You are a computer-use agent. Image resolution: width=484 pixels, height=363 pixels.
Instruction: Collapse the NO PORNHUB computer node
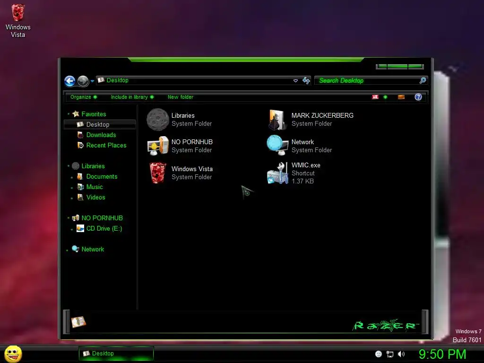pos(69,218)
